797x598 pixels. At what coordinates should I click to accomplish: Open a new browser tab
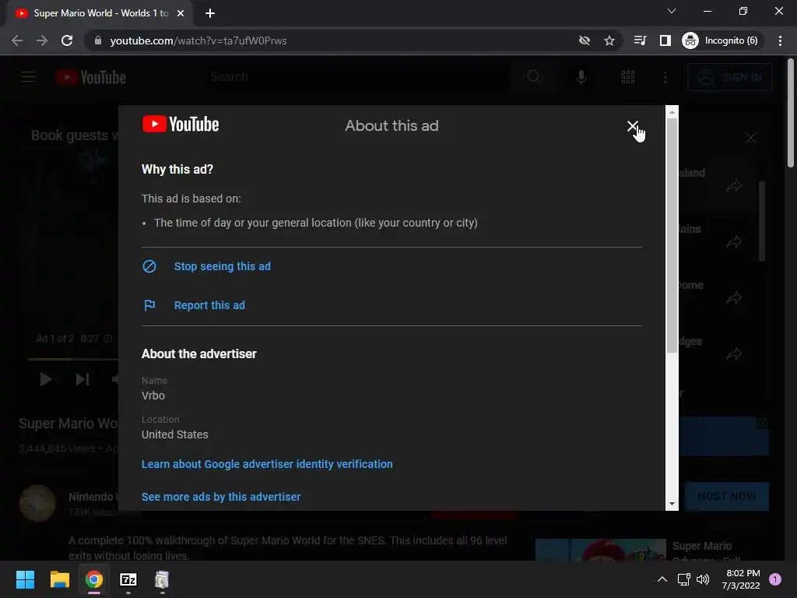coord(210,13)
